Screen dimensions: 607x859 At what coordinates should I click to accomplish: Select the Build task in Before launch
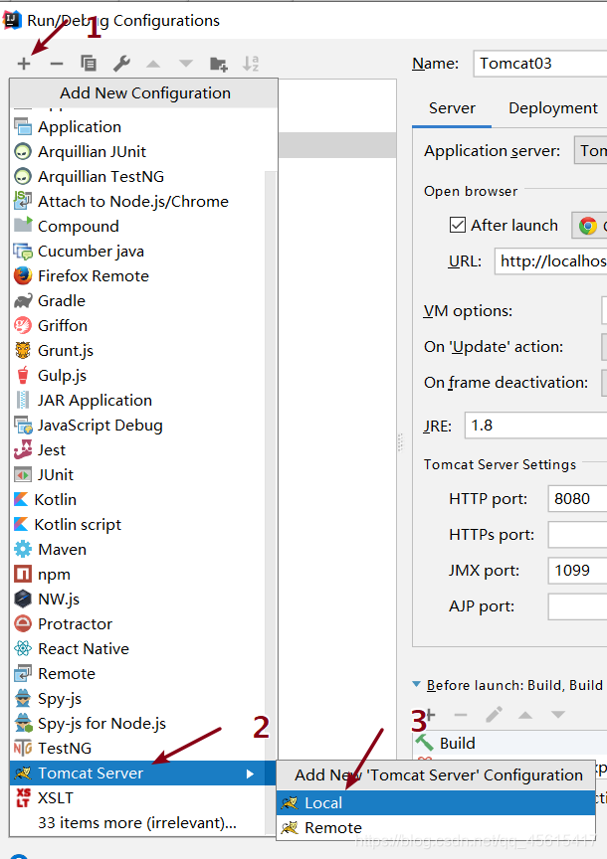(509, 744)
